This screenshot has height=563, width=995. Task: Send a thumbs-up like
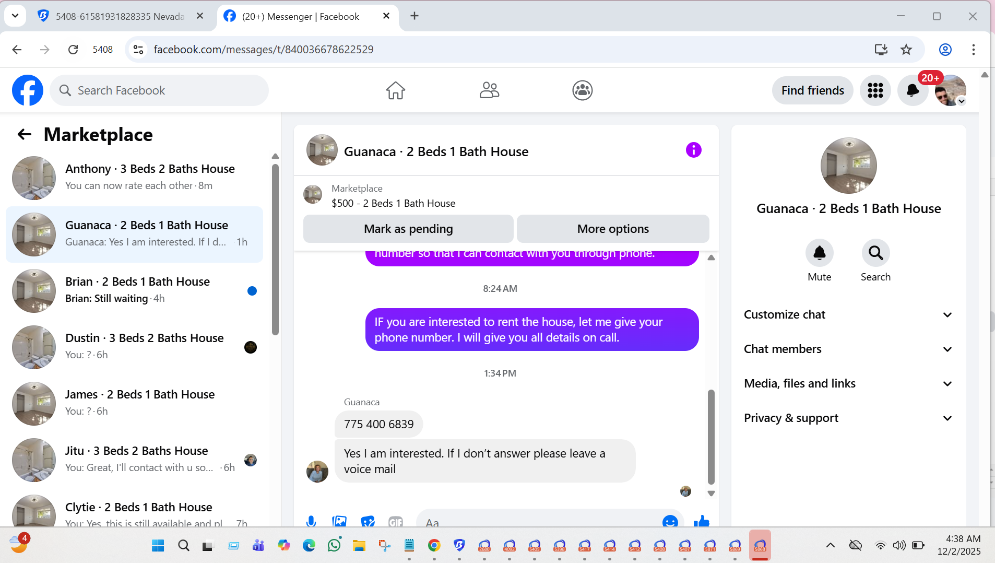tap(701, 521)
